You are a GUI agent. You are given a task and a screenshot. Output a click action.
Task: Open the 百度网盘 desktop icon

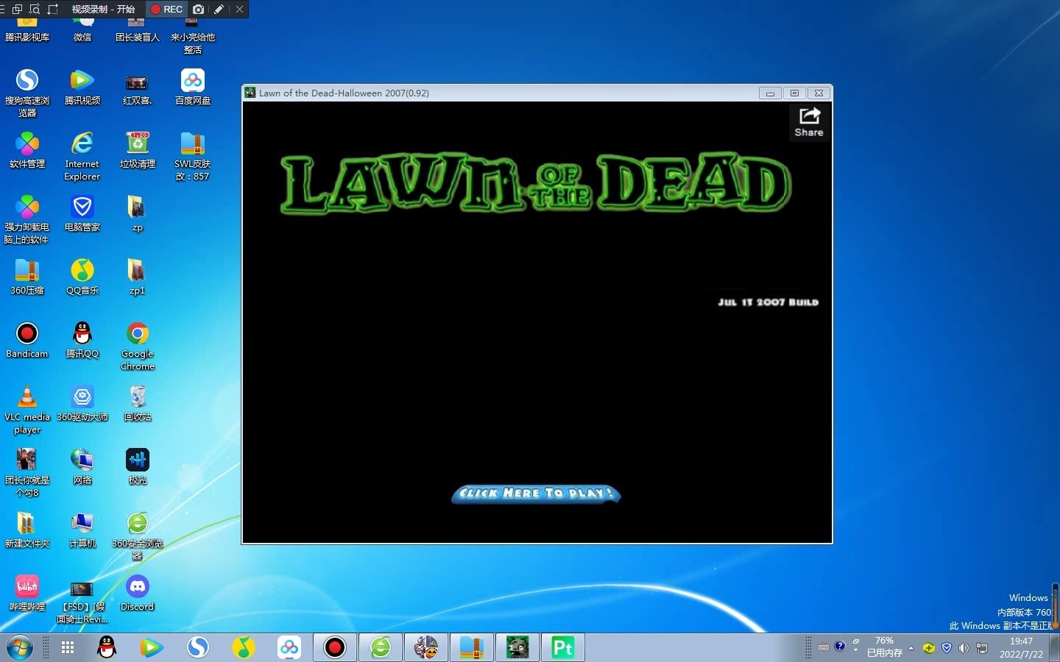[x=193, y=87]
